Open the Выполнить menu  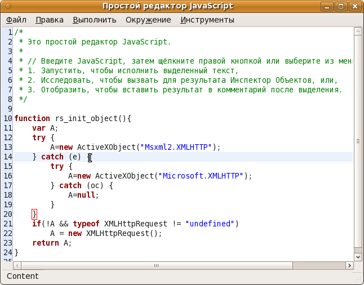coord(94,20)
